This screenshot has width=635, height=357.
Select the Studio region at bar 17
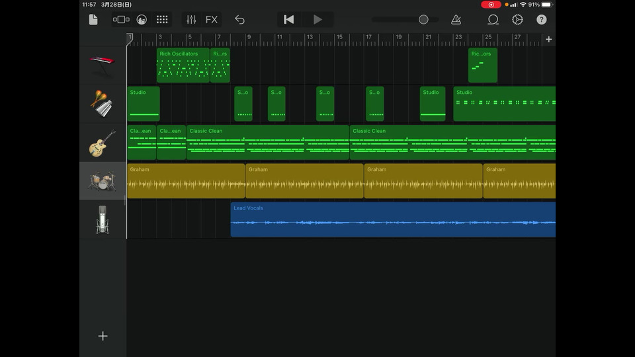(375, 104)
